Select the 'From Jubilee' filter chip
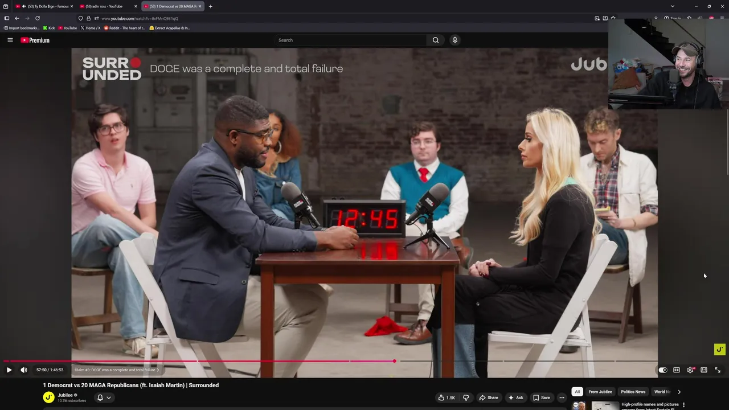Screen dimensions: 729x410 (x=600, y=392)
